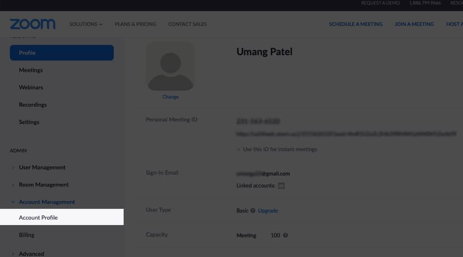Click the Umang Patel name heading
The height and width of the screenshot is (257, 463).
pyautogui.click(x=264, y=52)
